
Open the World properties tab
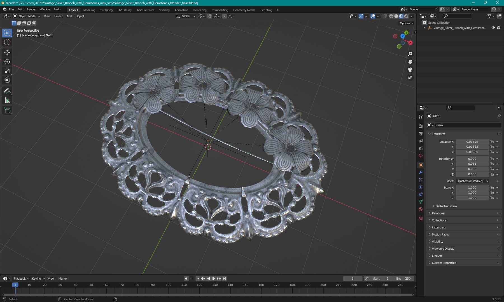tap(421, 156)
